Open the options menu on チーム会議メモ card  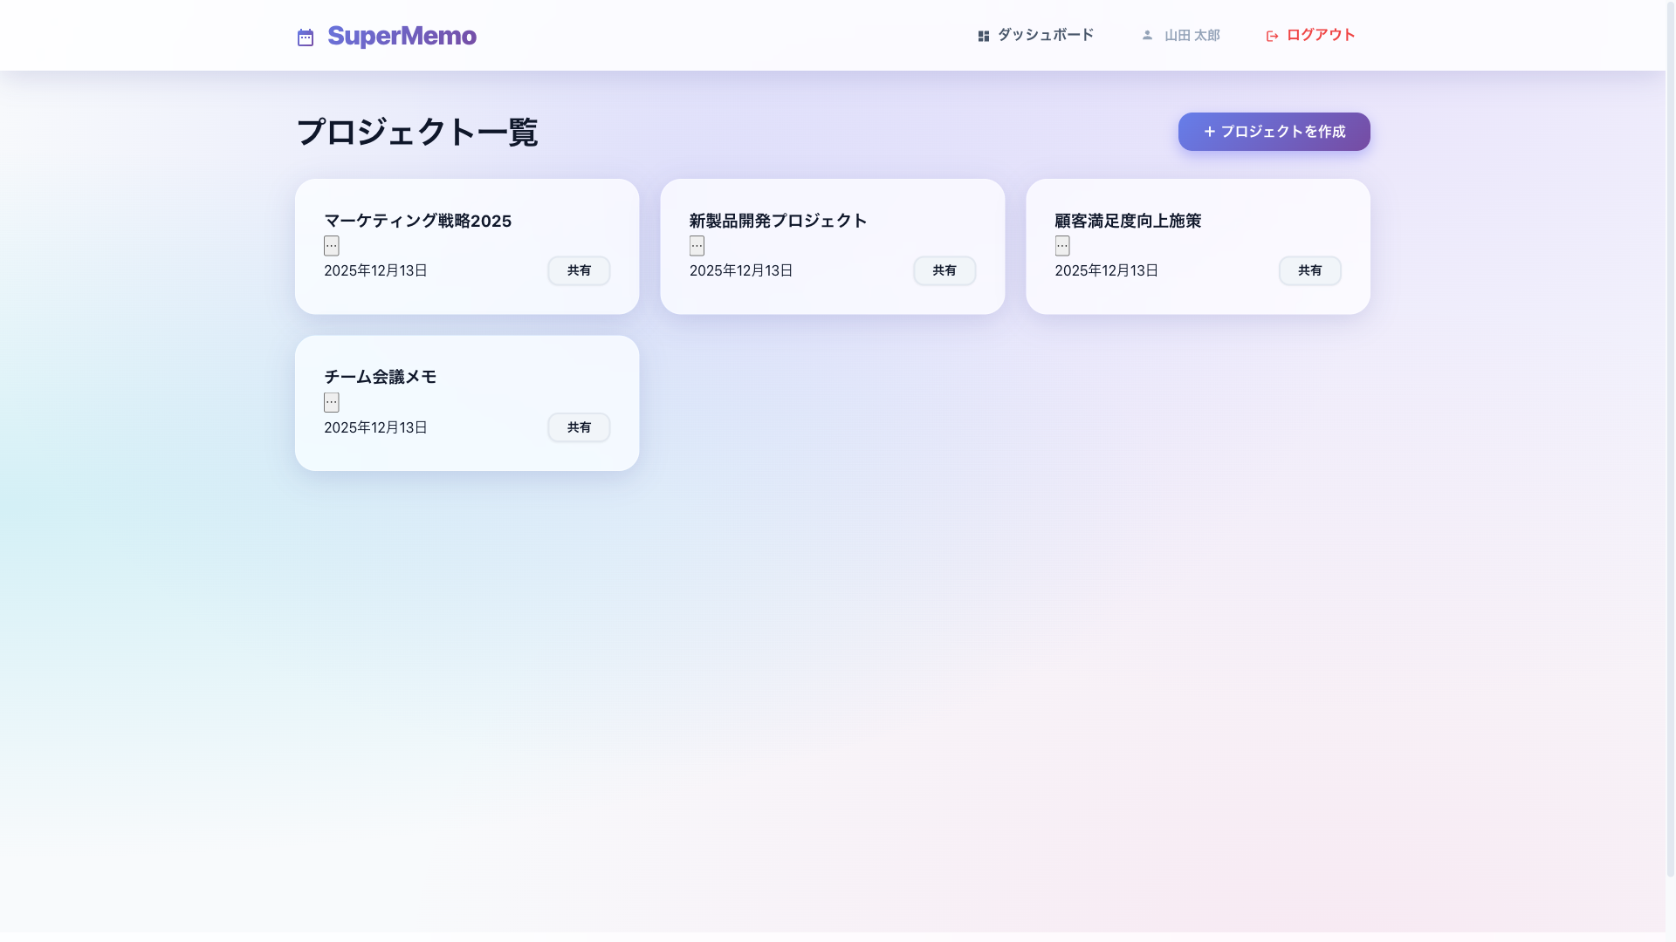point(332,402)
